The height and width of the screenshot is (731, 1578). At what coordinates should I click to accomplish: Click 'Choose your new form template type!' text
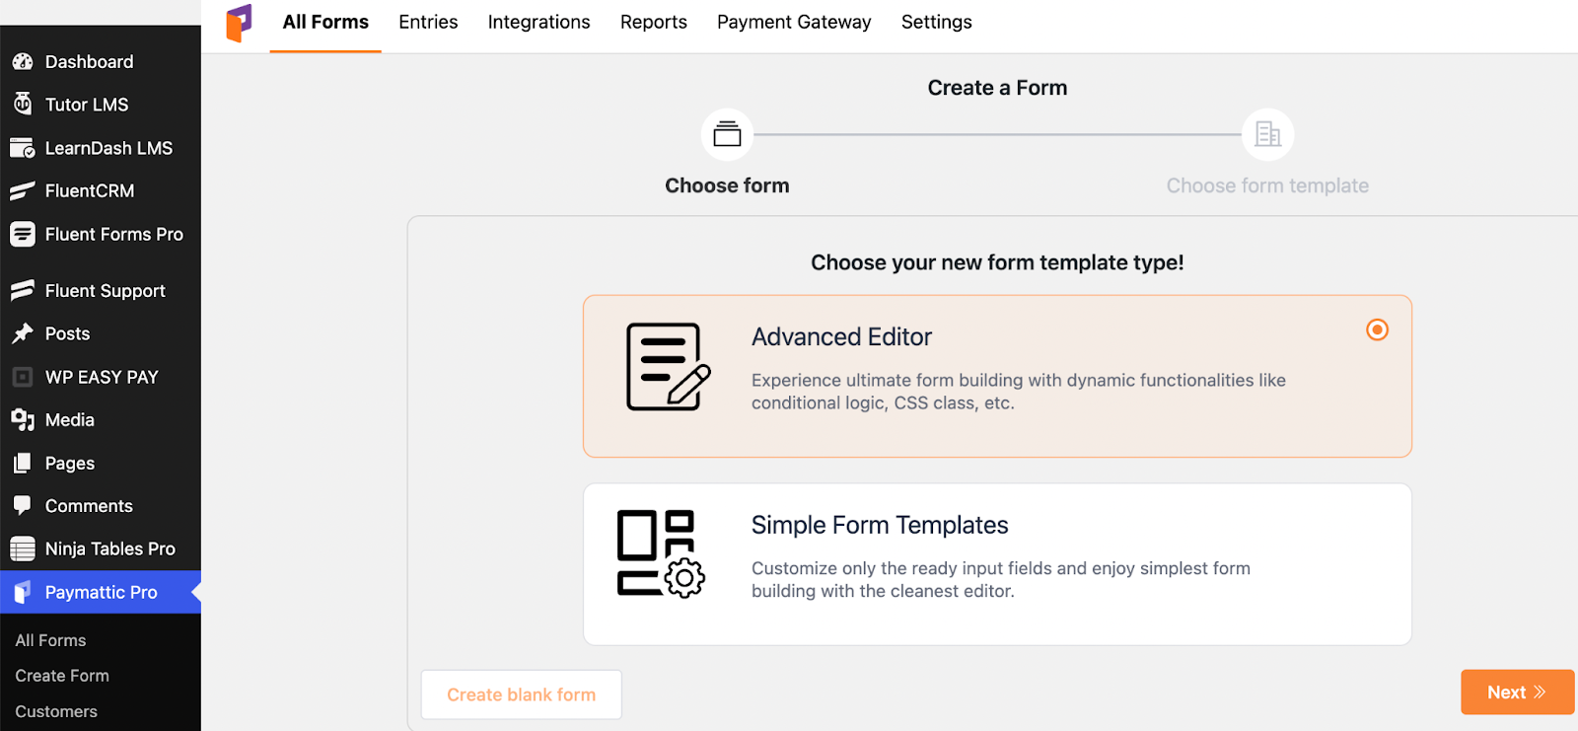pos(997,262)
